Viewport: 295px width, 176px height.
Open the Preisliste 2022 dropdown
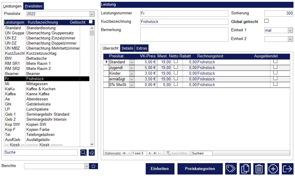pyautogui.click(x=92, y=14)
